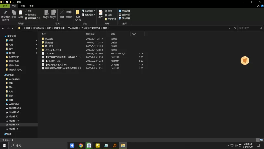
Task: Expand the 轻松访问 dropdown
Action: [88, 15]
